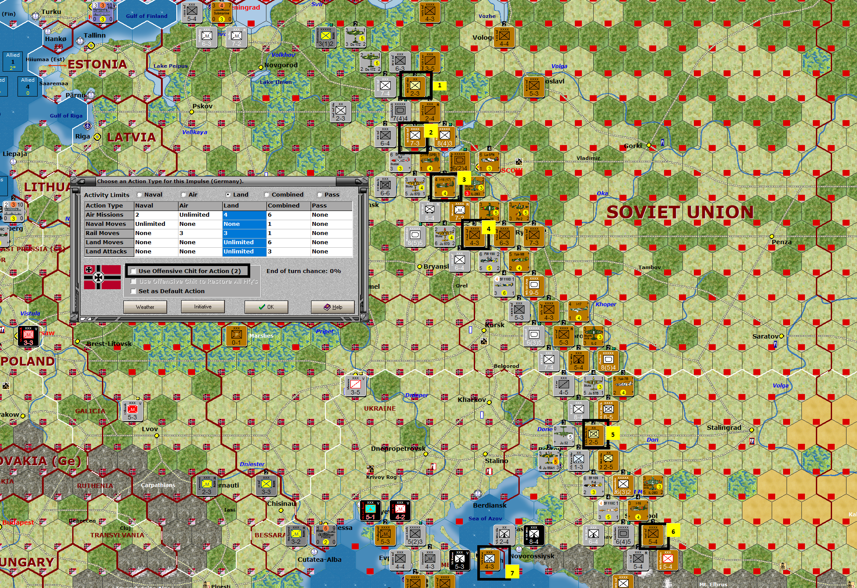Viewport: 857px width, 588px height.
Task: Choose the Combined action radio button
Action: point(267,195)
